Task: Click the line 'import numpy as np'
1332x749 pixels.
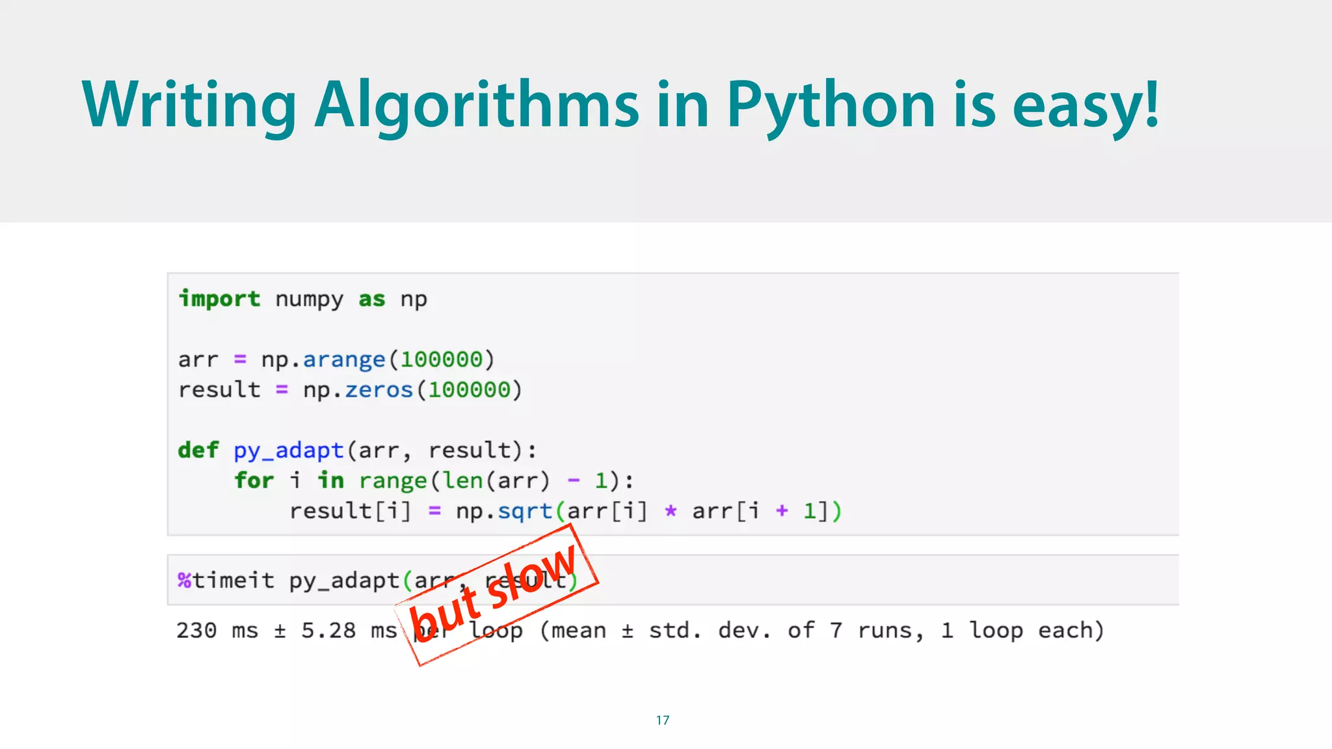Action: (x=303, y=299)
